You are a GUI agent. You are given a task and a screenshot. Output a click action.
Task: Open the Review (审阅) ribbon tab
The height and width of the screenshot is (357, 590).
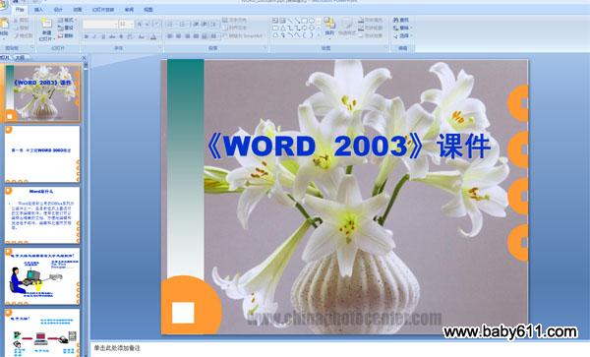tap(129, 10)
